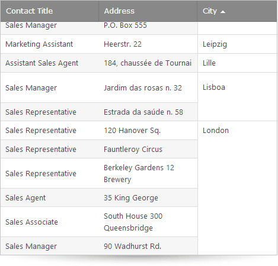Select the 120 Hanover Sq. address cell
Image resolution: width=278 pixels, height=266 pixels.
click(x=148, y=131)
